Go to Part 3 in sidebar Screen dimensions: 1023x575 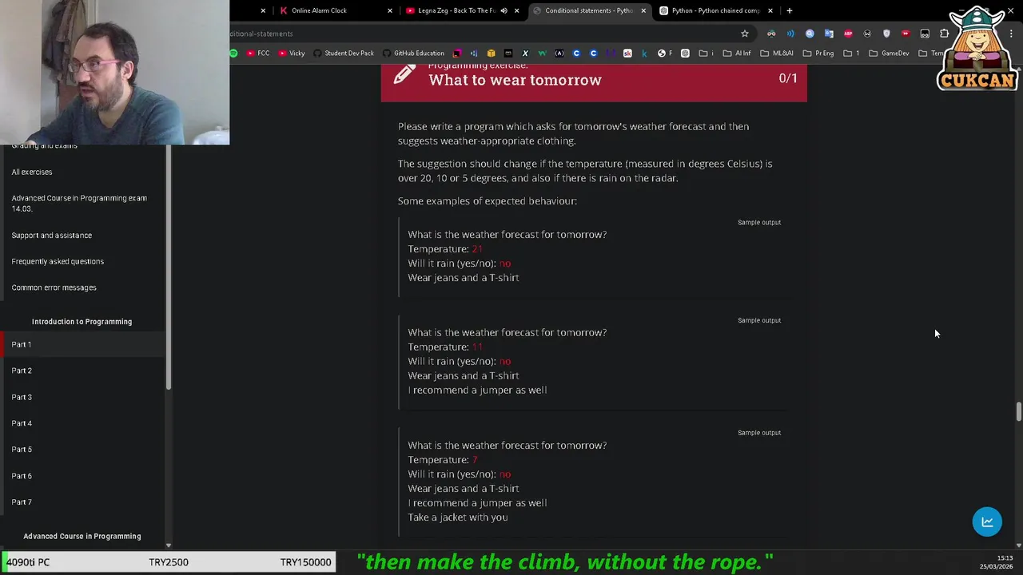click(x=22, y=397)
